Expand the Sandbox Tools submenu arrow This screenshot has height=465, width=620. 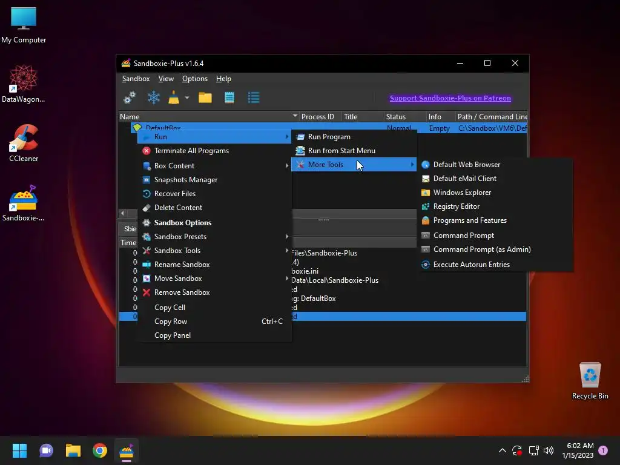tap(286, 250)
